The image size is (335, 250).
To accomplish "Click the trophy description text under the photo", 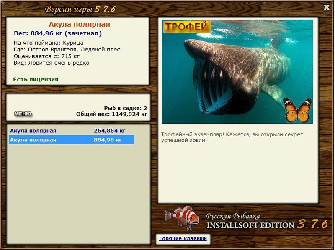I will tap(232, 137).
